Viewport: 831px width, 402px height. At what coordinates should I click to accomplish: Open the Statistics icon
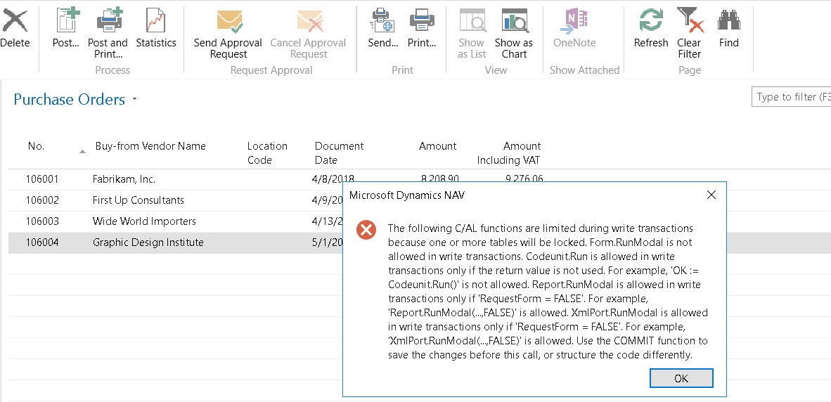click(x=155, y=20)
